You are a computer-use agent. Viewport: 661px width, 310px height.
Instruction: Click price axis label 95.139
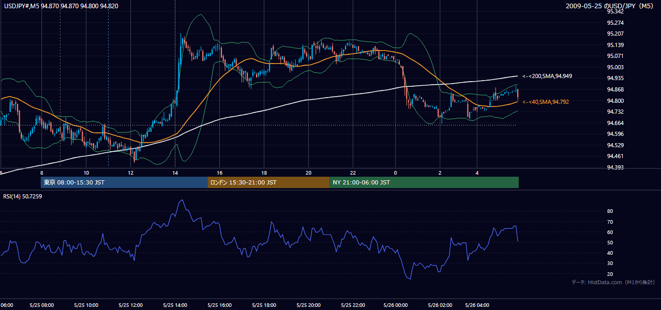pos(615,45)
